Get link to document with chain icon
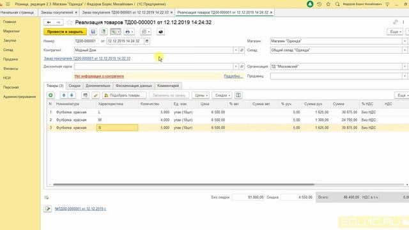Screen dimensions: 409x230 [x=395, y=22]
